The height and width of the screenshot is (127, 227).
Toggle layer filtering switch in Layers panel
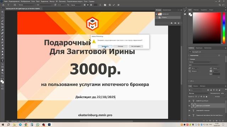pyautogui.click(x=226, y=90)
